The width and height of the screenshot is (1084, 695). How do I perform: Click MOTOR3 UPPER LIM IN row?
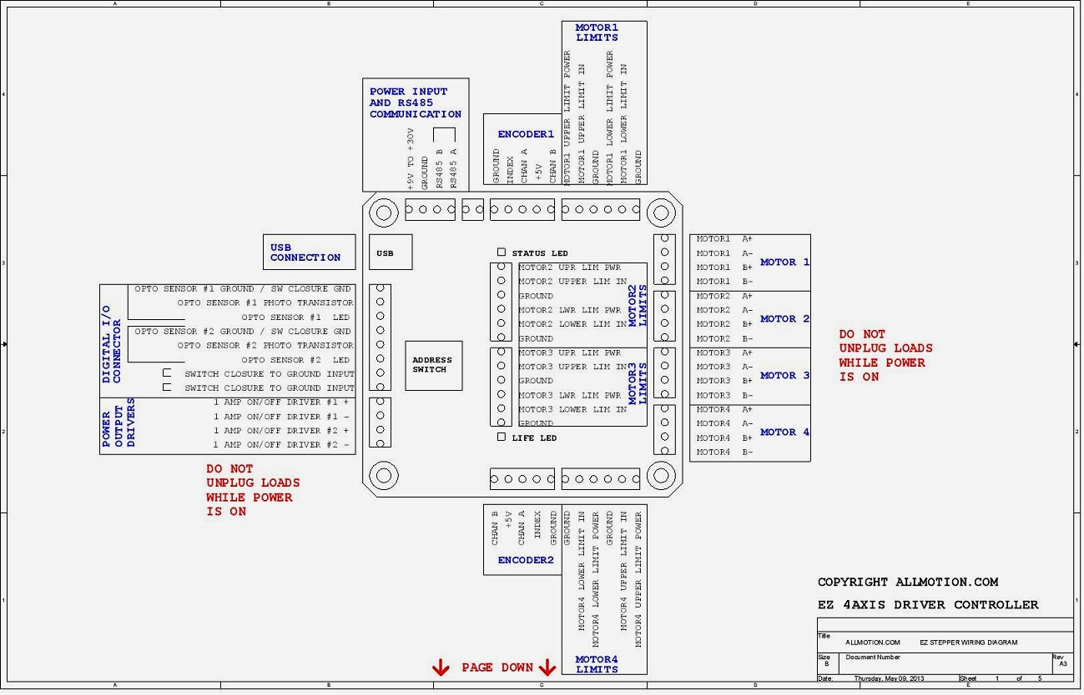tap(572, 367)
